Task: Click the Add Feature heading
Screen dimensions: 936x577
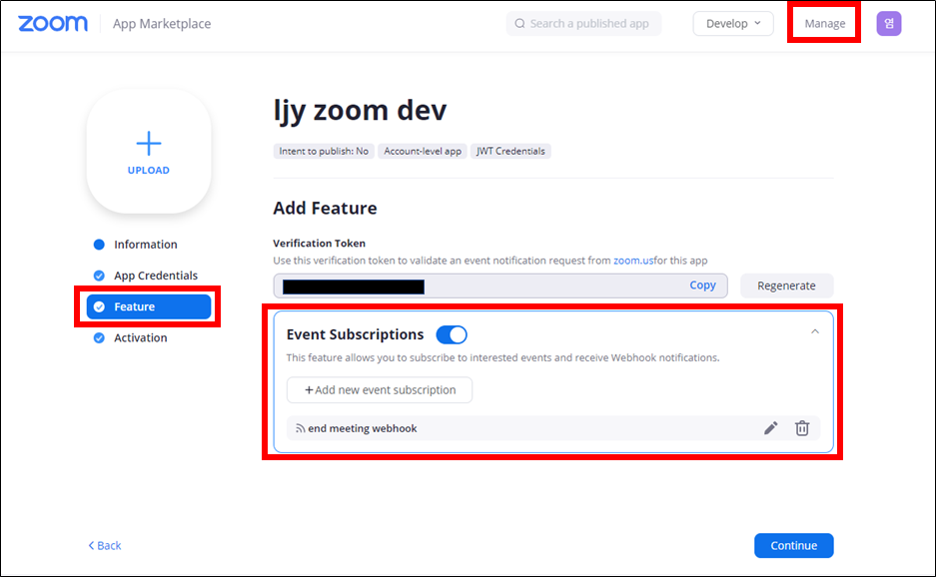Action: [x=325, y=209]
